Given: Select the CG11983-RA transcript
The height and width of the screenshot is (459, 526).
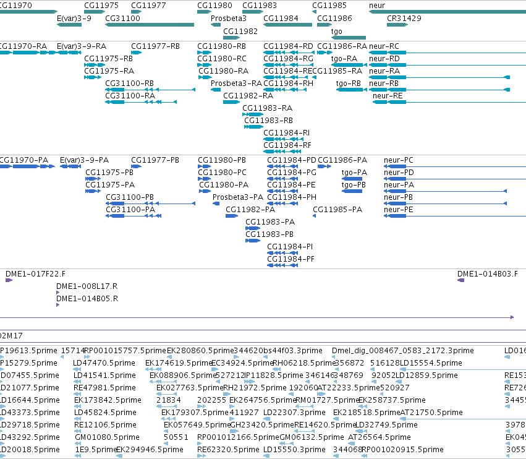Looking at the screenshot, I should (253, 114).
